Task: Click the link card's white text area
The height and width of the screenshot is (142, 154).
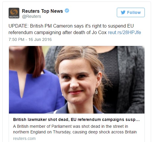Action: click(77, 128)
